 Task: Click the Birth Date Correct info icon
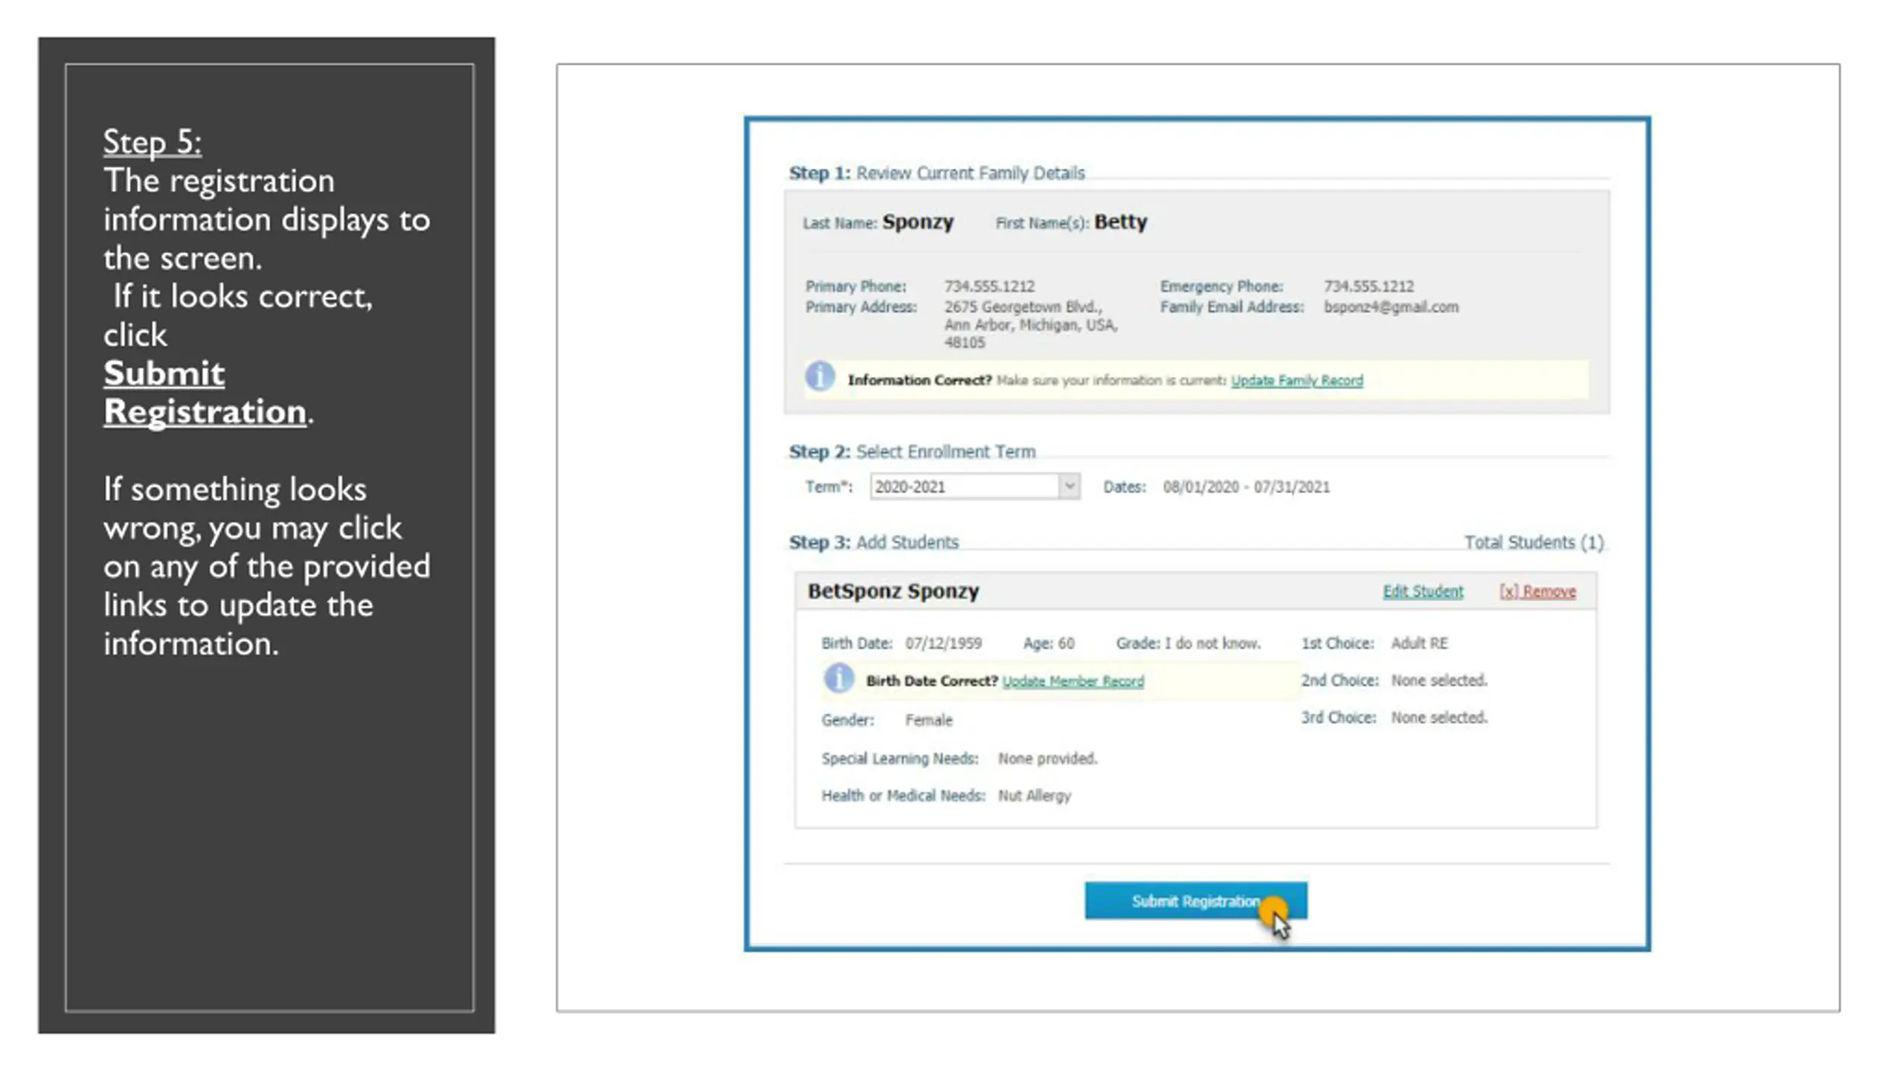[x=838, y=678]
